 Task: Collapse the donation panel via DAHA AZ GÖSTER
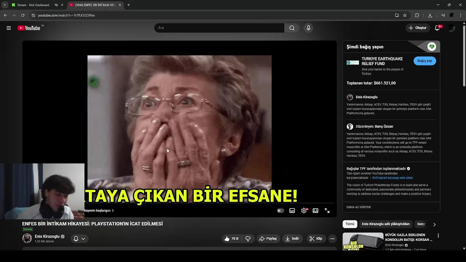coord(359,207)
